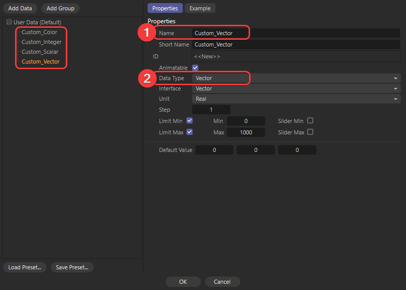
Task: Disable the Limit Max checkbox
Action: pyautogui.click(x=190, y=132)
